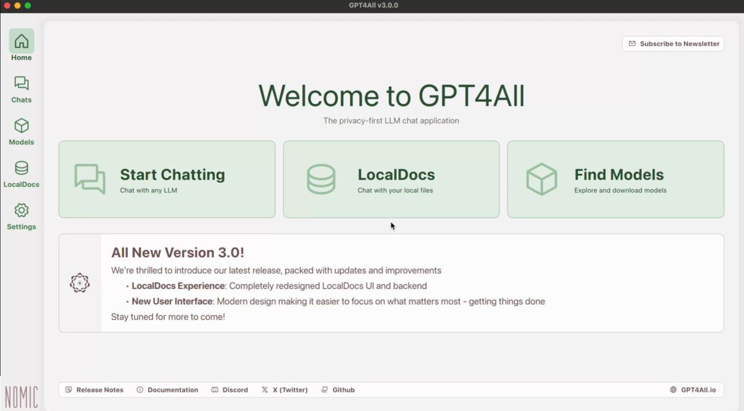Select the Start Chatting card

click(166, 179)
